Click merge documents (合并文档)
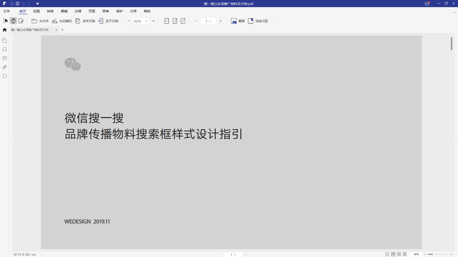458x257 pixels. (85, 21)
